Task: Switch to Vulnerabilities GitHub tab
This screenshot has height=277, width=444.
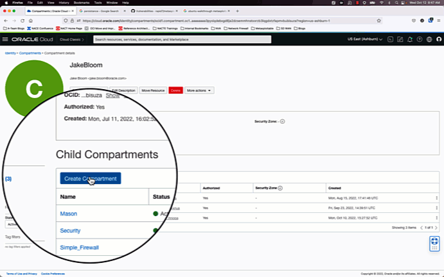Action: coord(154,11)
